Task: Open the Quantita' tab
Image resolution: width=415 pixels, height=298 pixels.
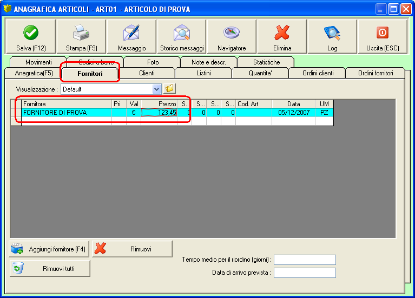Action: (x=260, y=73)
